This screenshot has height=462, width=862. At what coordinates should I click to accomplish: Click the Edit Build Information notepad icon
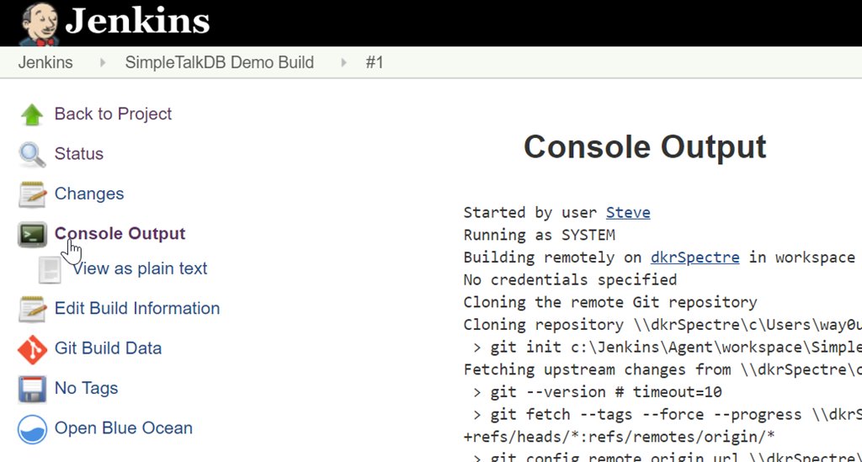(x=32, y=309)
